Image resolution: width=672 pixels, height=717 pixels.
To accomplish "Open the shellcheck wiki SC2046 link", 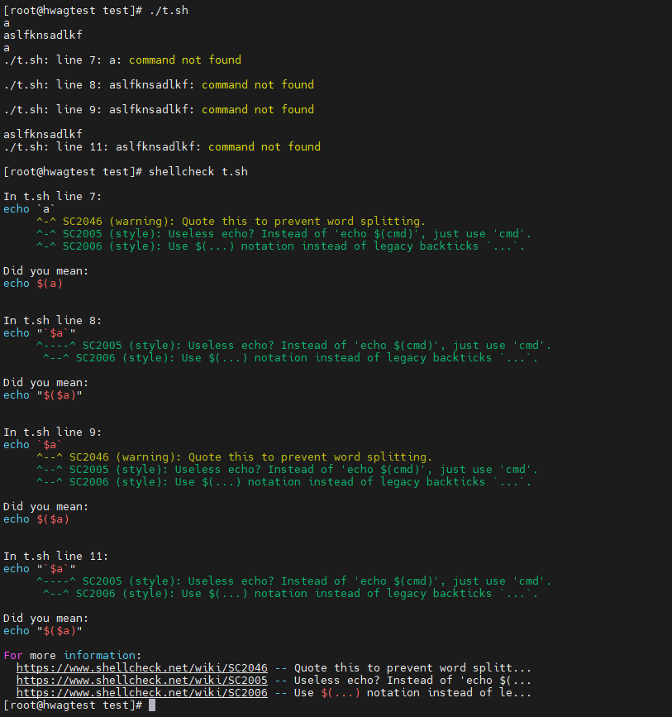I will click(141, 668).
